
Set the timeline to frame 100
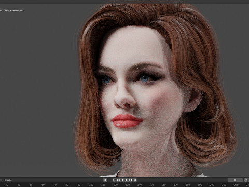tap(91, 185)
